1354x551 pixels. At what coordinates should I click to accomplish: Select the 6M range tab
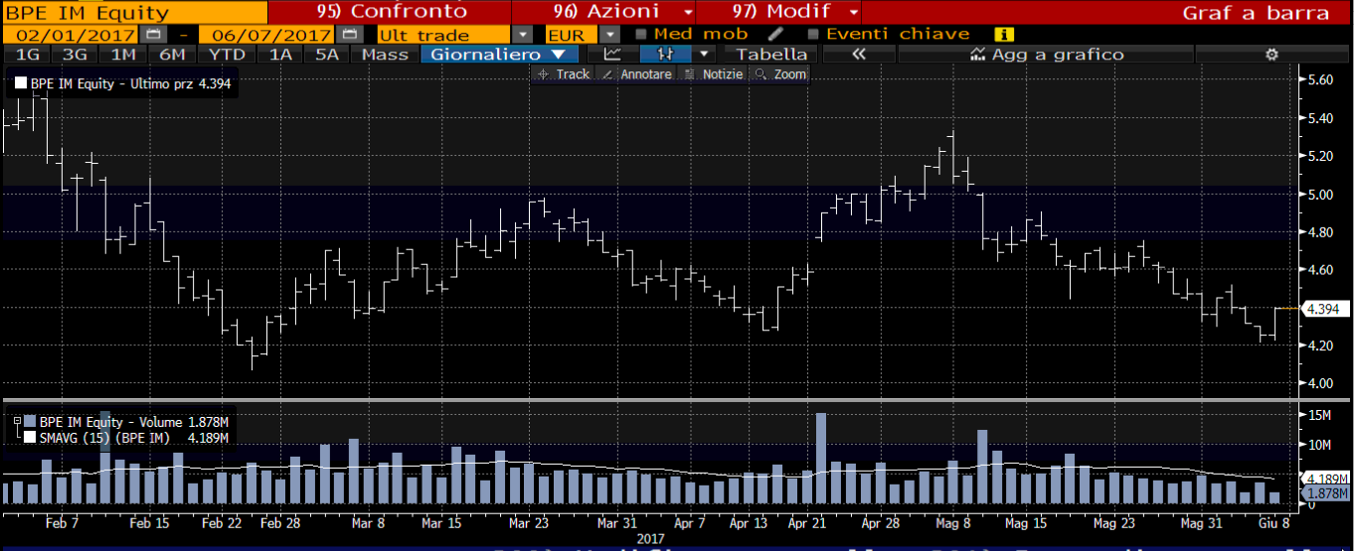coord(172,55)
